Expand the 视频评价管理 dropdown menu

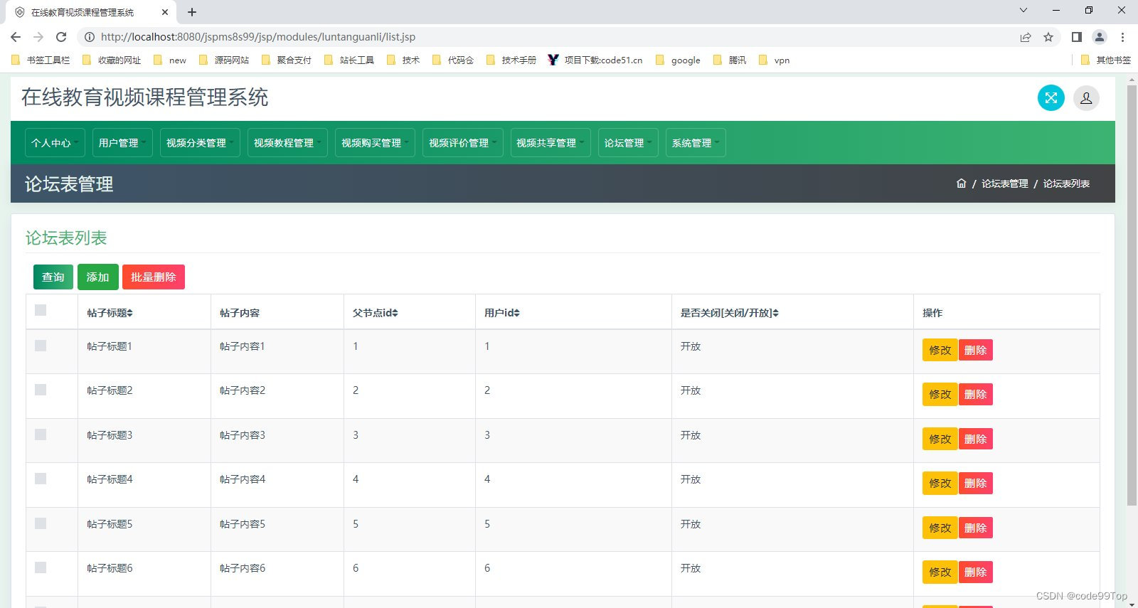pos(462,143)
